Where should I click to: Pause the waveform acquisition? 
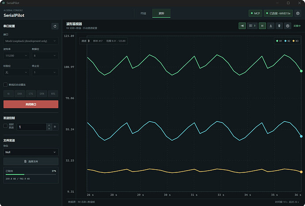pos(262,26)
